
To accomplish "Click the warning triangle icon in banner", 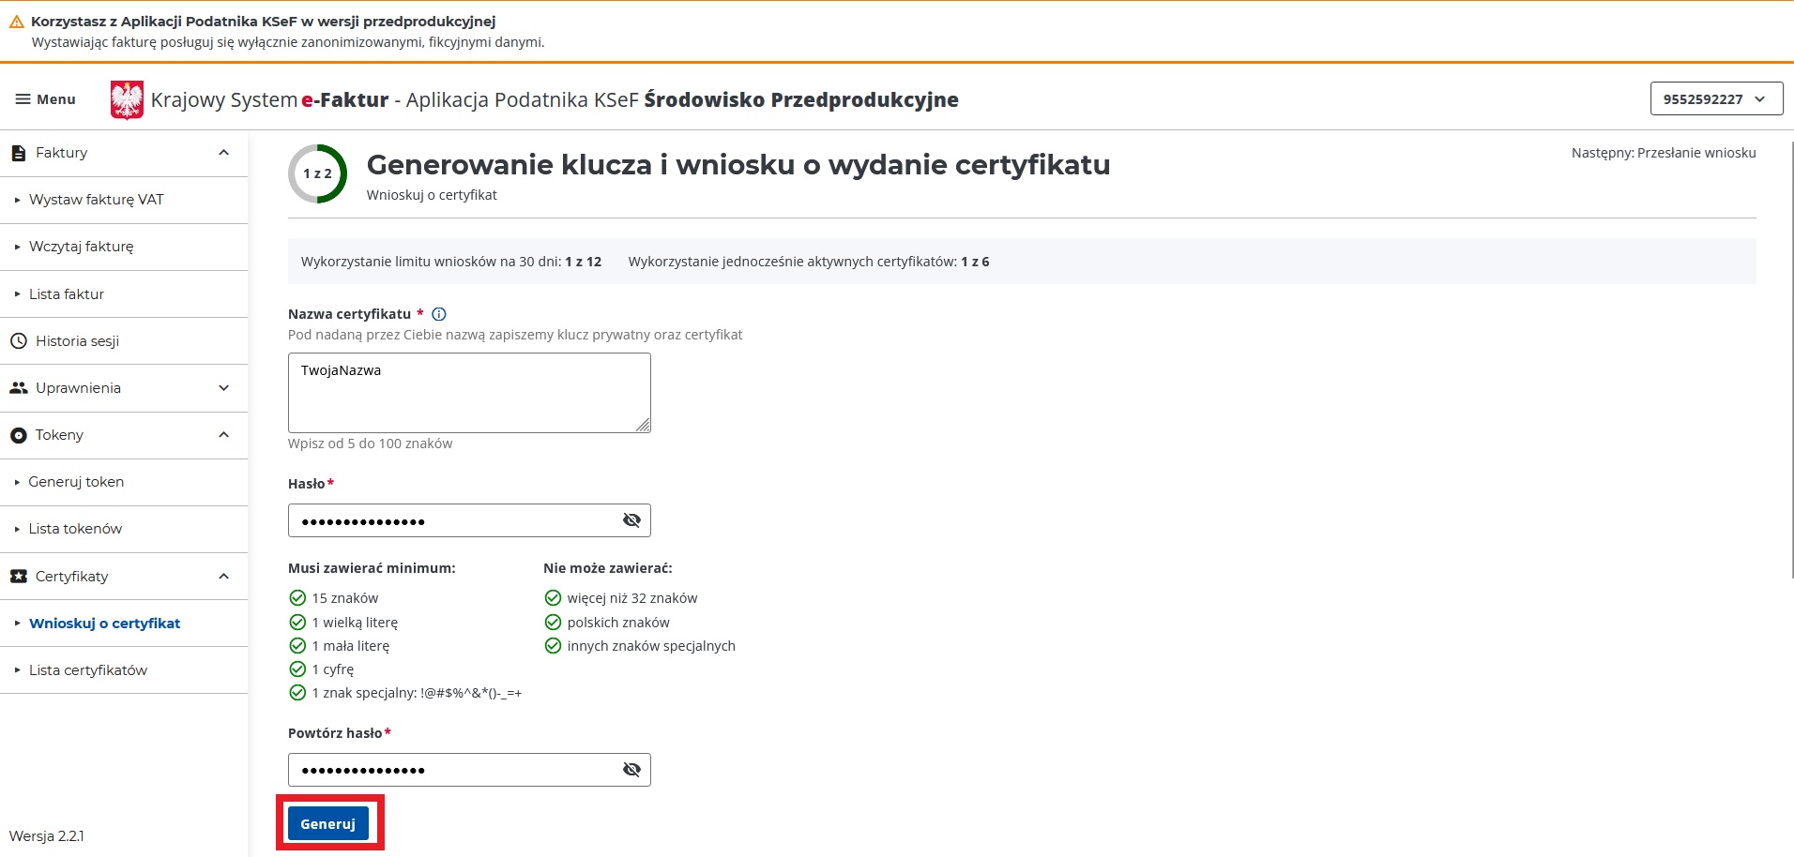I will 16,22.
